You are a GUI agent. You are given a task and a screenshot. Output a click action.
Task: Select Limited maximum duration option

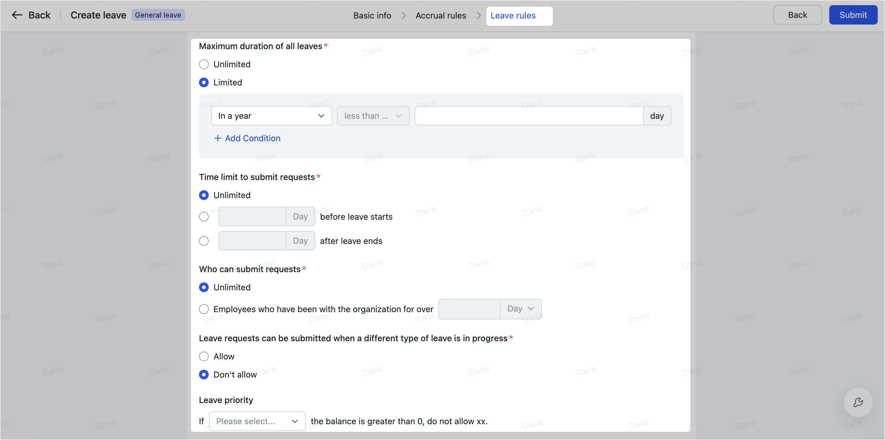tap(204, 82)
